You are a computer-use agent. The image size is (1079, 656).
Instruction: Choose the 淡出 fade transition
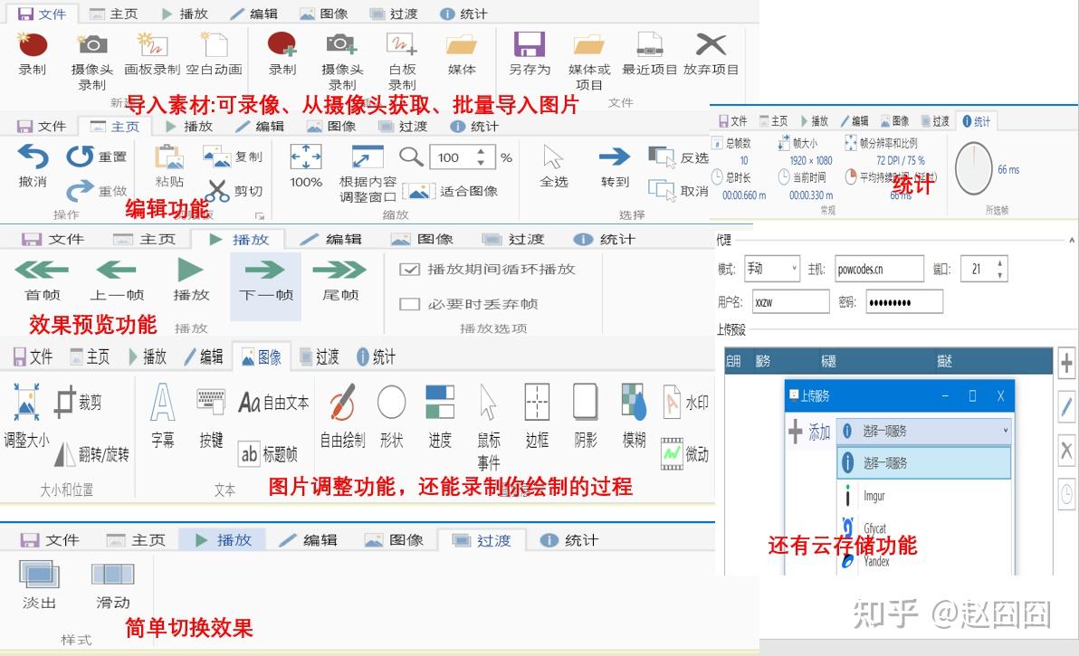click(39, 585)
